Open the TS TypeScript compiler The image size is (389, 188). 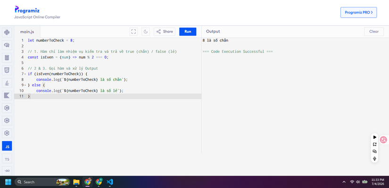click(x=7, y=159)
